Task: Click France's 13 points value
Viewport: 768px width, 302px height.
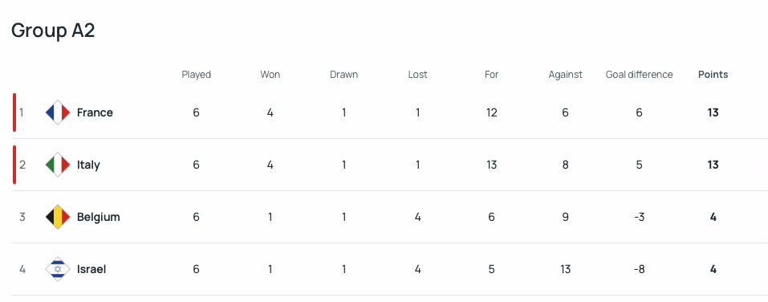Action: pos(713,112)
